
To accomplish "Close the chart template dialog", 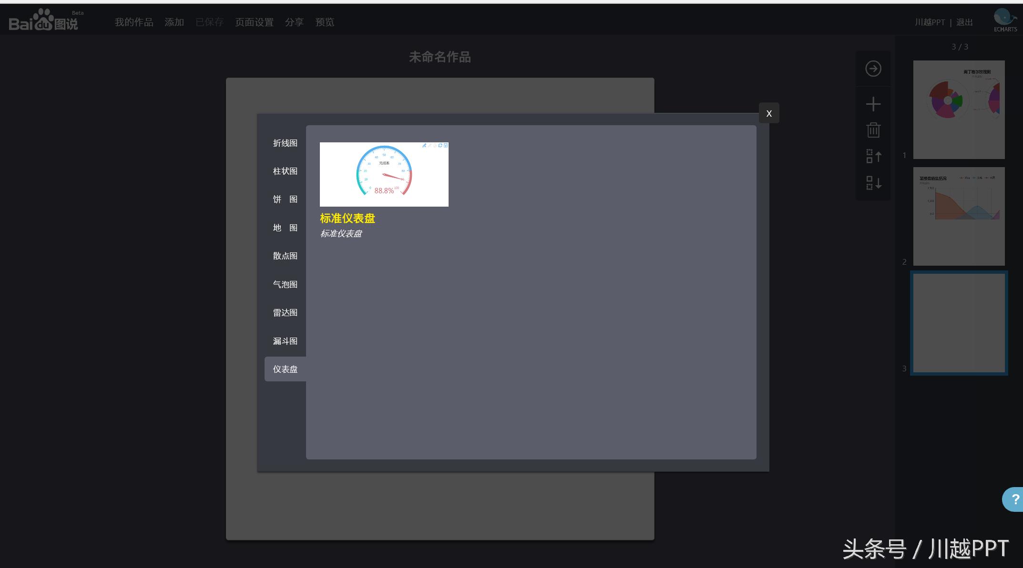I will 769,113.
